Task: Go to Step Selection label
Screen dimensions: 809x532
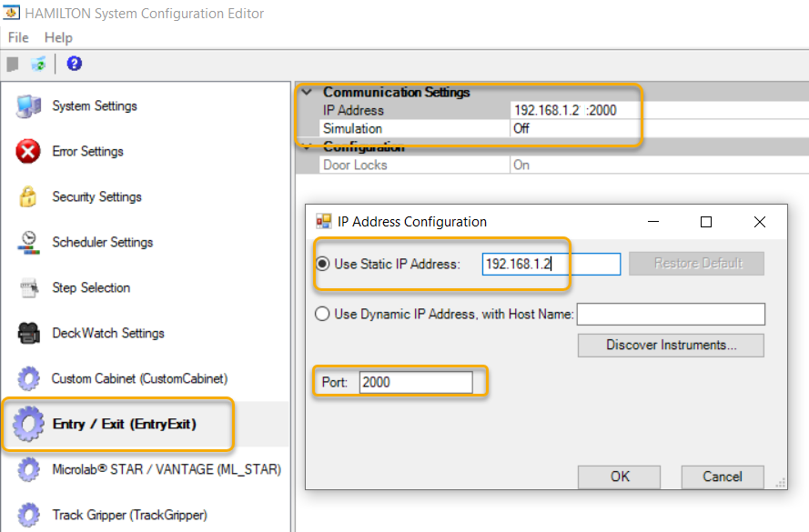Action: (x=91, y=287)
